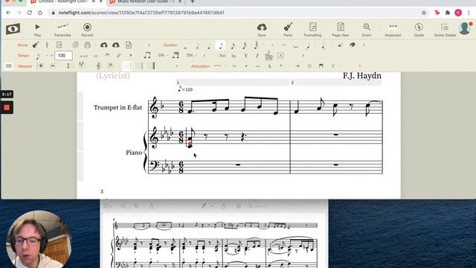Open the user profile avatar menu
The image size is (476, 268).
click(465, 28)
